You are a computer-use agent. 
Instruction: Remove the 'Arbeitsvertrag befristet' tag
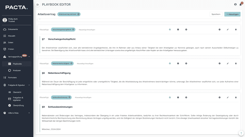(x=78, y=14)
